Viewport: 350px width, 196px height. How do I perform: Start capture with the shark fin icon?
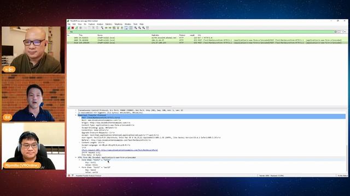(x=69, y=28)
